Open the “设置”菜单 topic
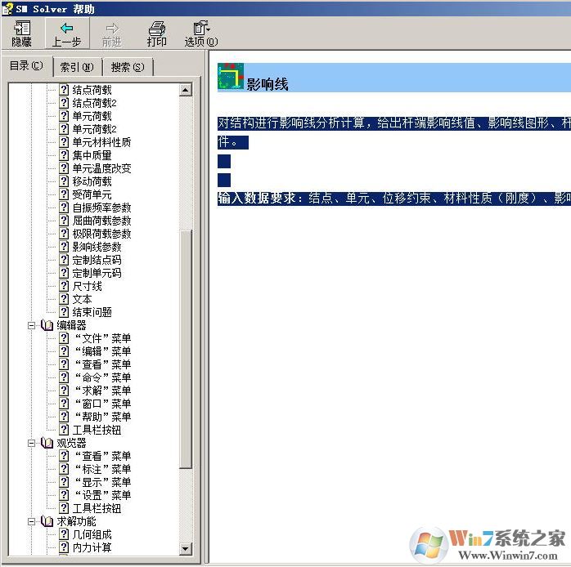The width and height of the screenshot is (571, 567). 103,496
